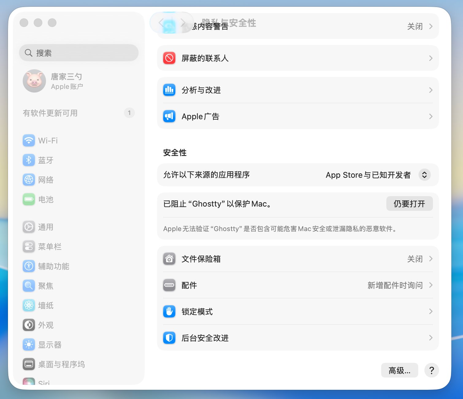Open Apple Ads (Apple广告) megaphone icon
Viewport: 463px width, 399px height.
click(169, 116)
